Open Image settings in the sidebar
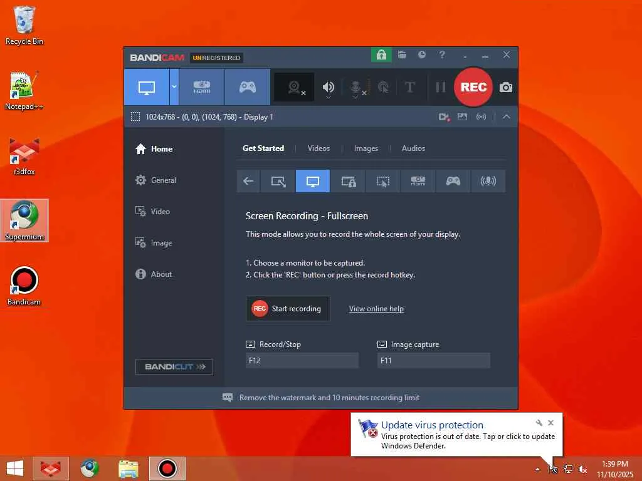 tap(154, 243)
